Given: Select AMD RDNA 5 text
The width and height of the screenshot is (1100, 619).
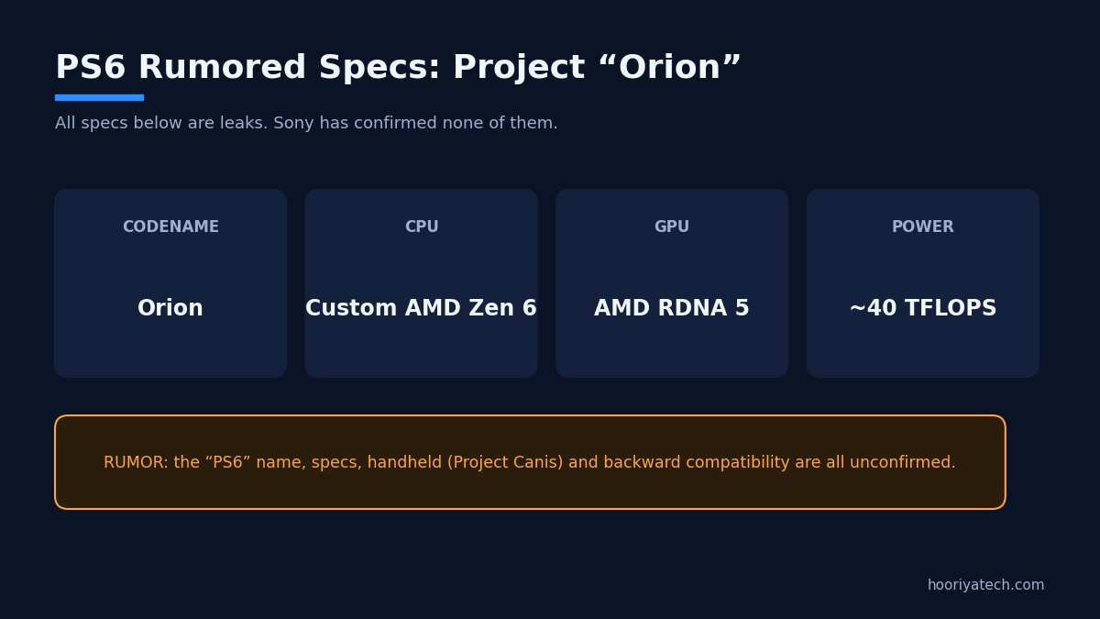Looking at the screenshot, I should [x=672, y=309].
